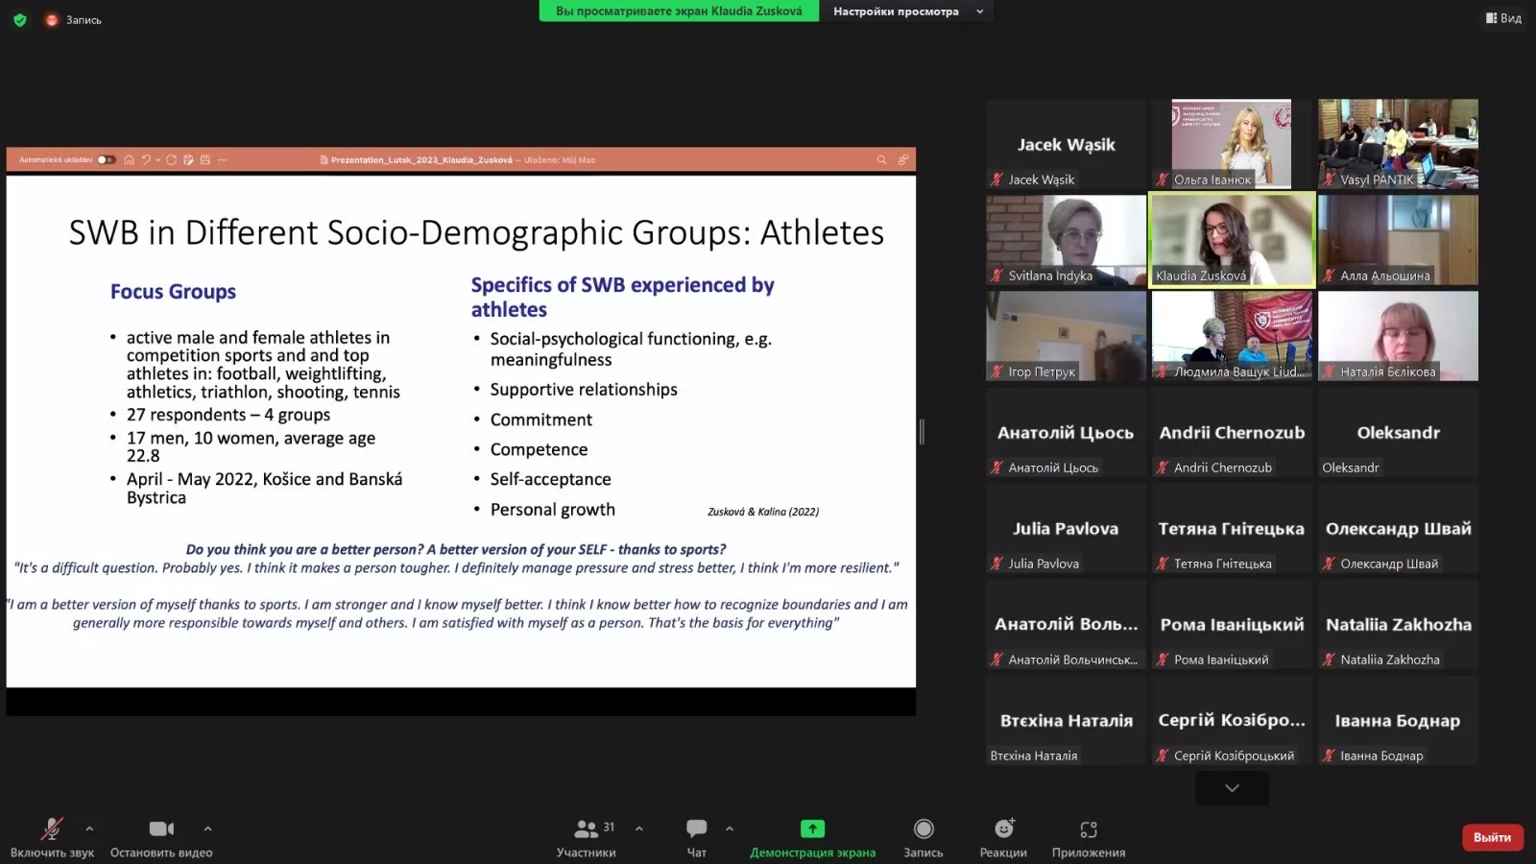The height and width of the screenshot is (864, 1536).
Task: Stop video using Остановить видео camera icon
Action: point(161,829)
